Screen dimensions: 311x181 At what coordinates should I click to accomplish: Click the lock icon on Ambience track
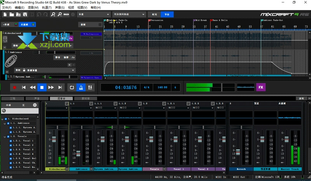(24, 70)
